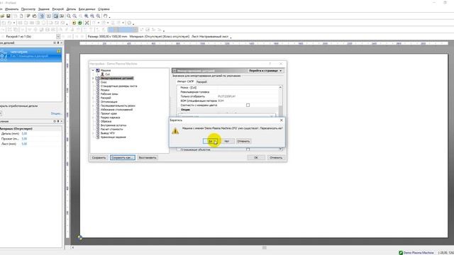Click the 'Нет' button in the warning
This screenshot has width=454, height=255.
click(227, 142)
